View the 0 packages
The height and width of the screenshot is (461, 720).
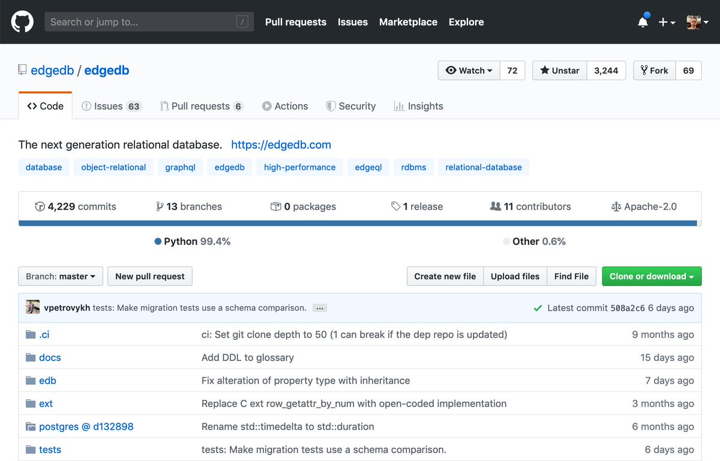pos(303,206)
